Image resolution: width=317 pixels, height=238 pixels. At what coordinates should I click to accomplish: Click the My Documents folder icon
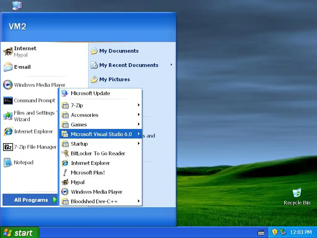point(94,51)
